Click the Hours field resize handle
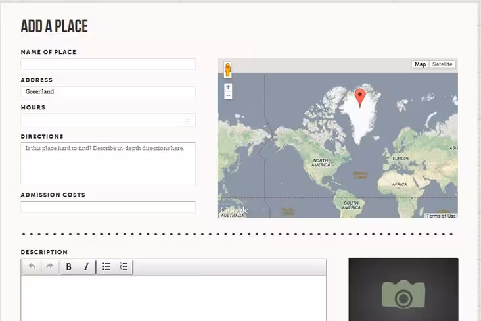 coord(187,120)
